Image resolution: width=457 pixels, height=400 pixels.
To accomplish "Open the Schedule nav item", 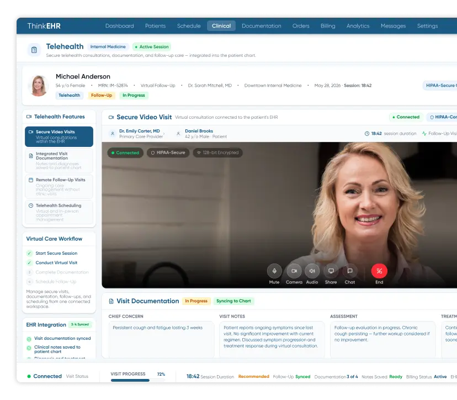I will tap(189, 26).
